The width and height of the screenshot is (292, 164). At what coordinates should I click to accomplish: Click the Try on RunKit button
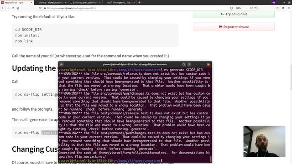coord(234,14)
